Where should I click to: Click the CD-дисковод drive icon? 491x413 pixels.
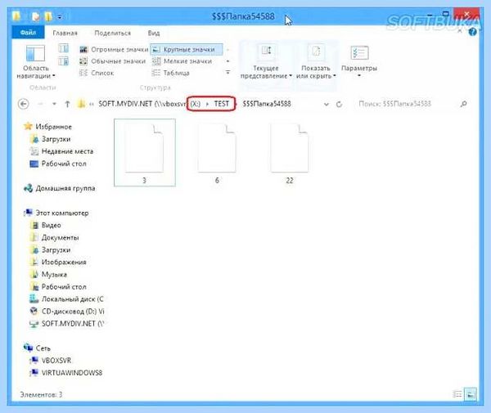pos(34,312)
